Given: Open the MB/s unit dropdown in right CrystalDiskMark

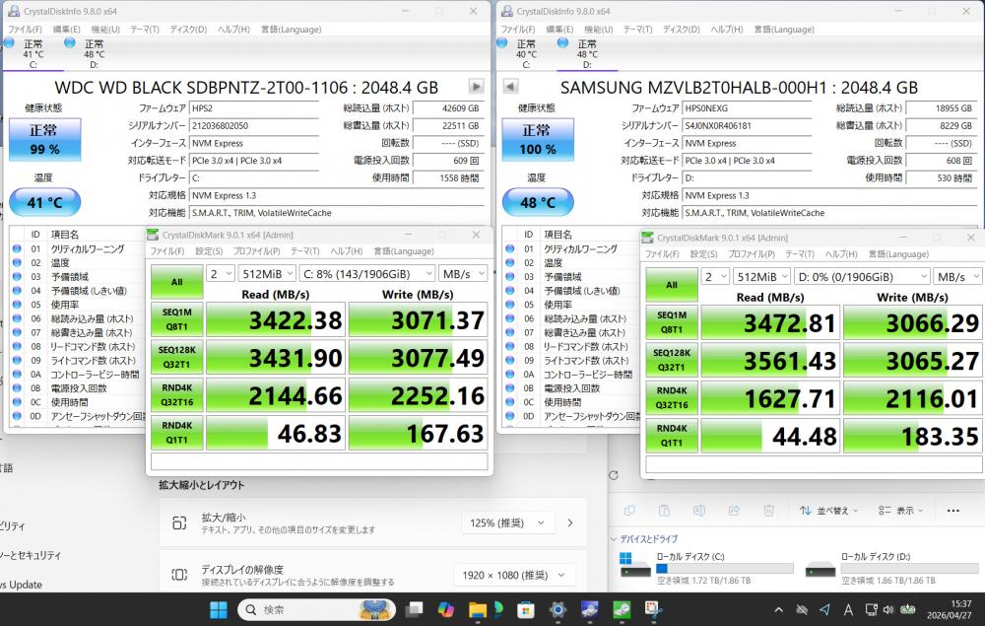Looking at the screenshot, I should [x=955, y=277].
